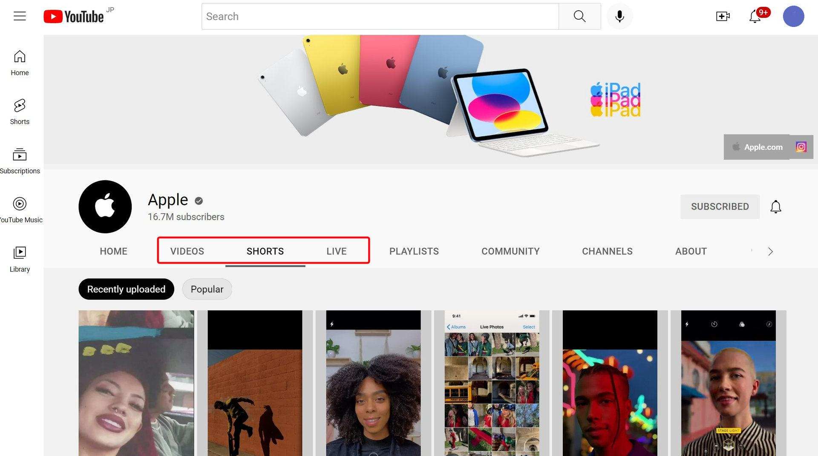Switch to the VIDEOS tab

tap(187, 251)
